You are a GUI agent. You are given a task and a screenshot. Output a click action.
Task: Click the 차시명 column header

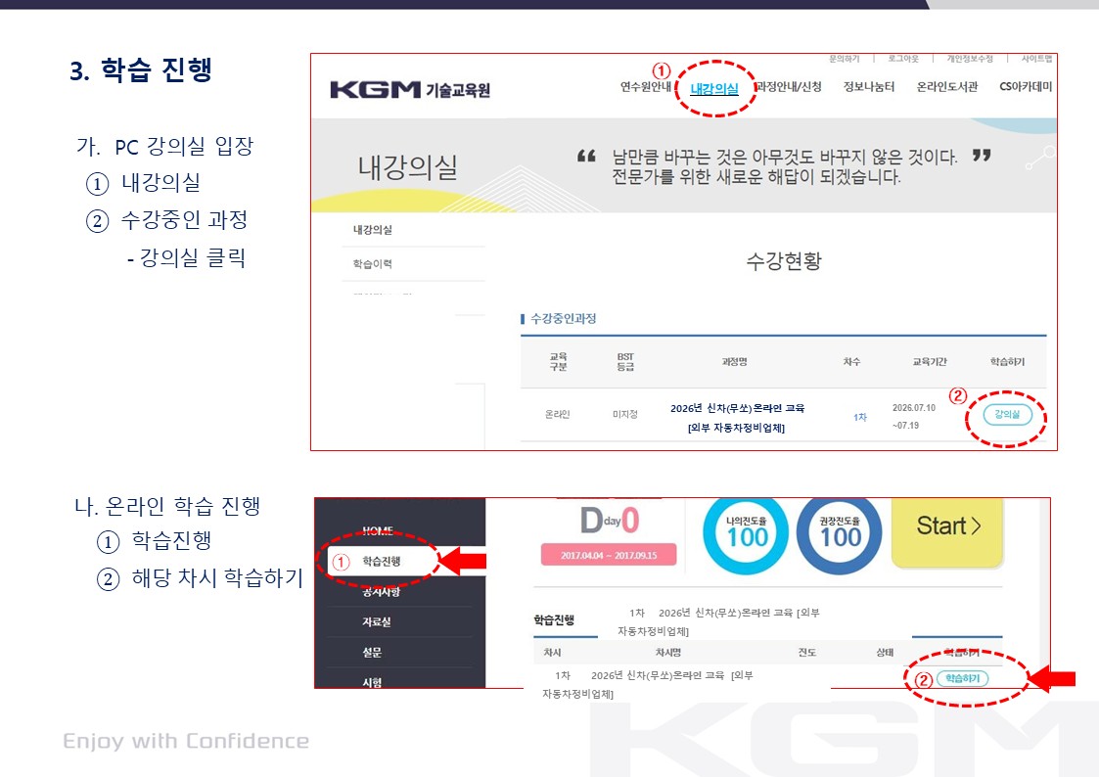click(x=668, y=653)
